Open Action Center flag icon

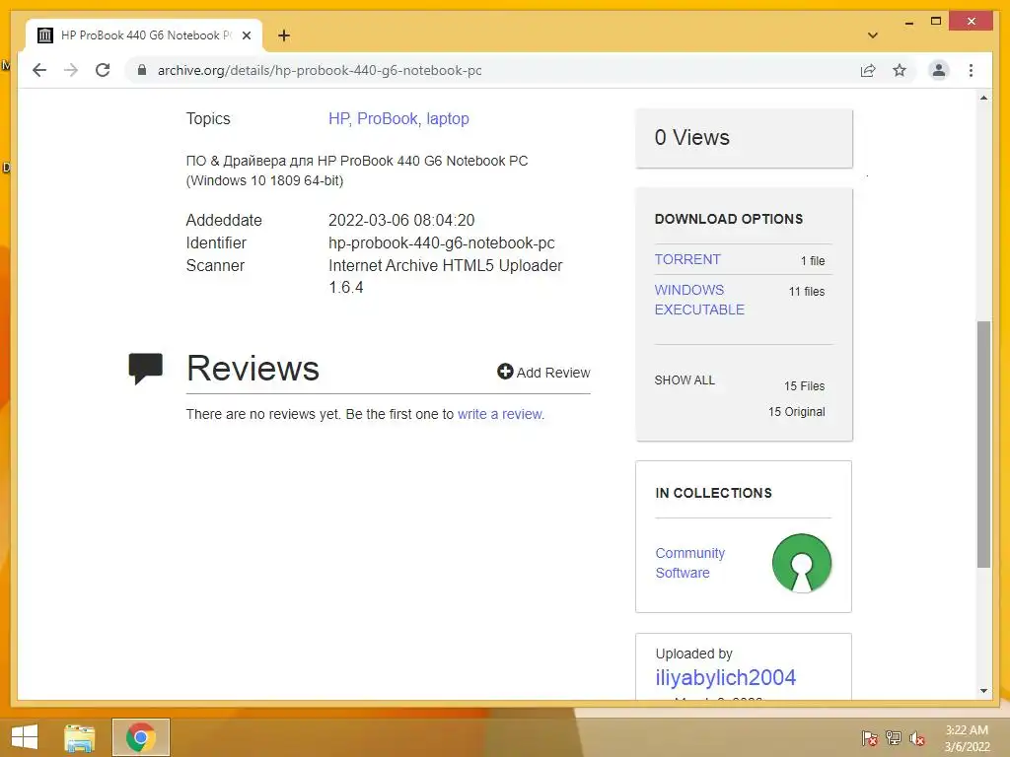(870, 738)
